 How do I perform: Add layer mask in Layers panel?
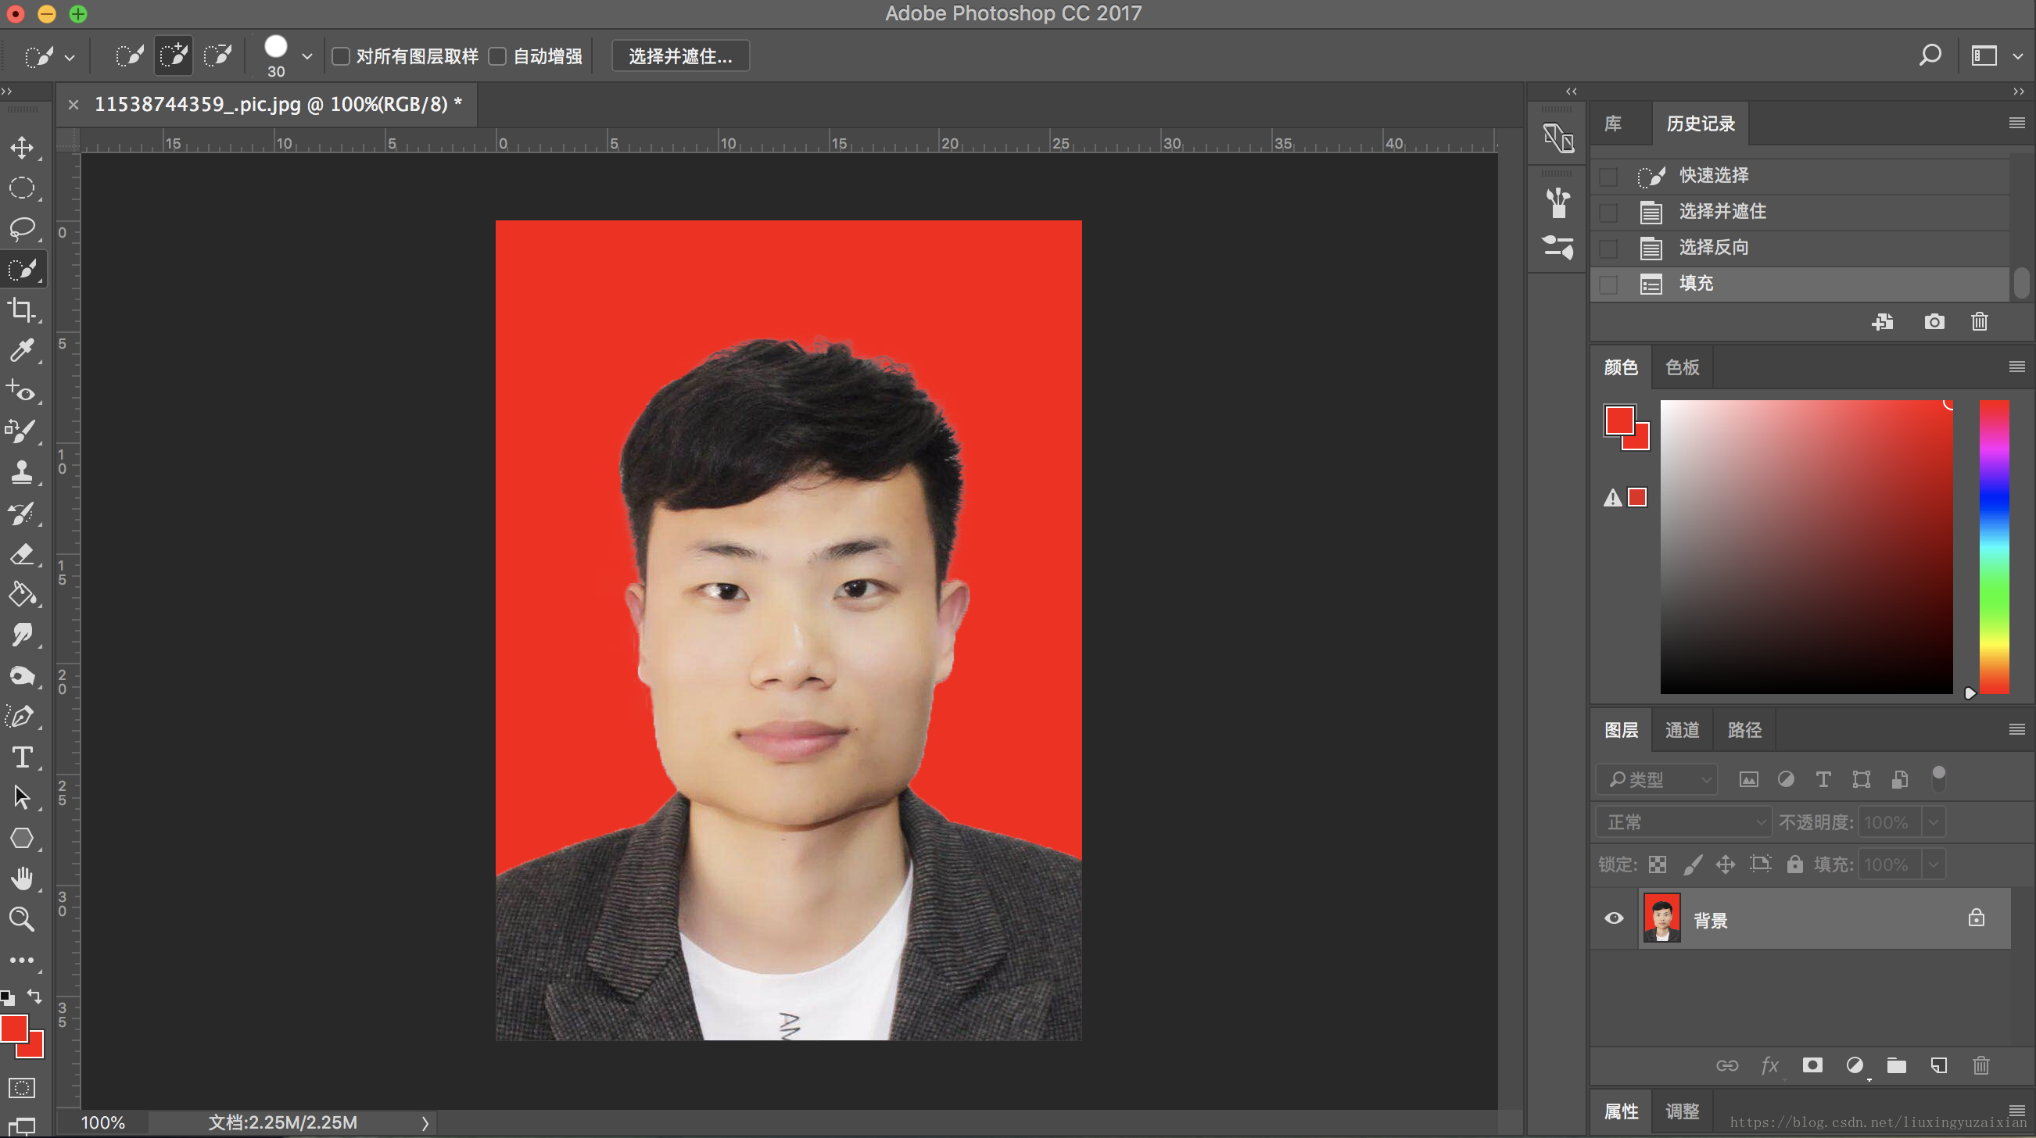tap(1812, 1065)
